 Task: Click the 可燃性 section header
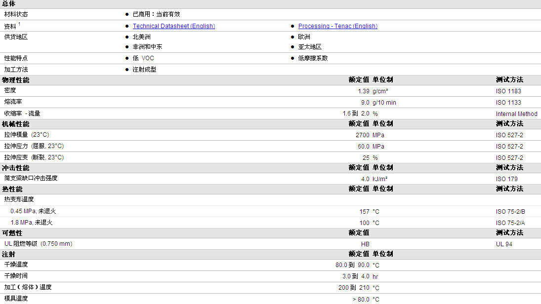click(x=12, y=233)
